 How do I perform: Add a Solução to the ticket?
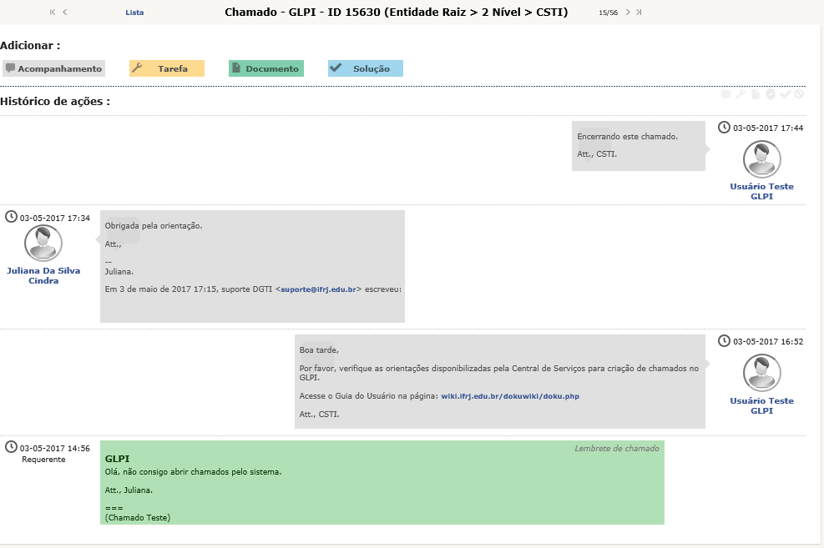[x=366, y=68]
